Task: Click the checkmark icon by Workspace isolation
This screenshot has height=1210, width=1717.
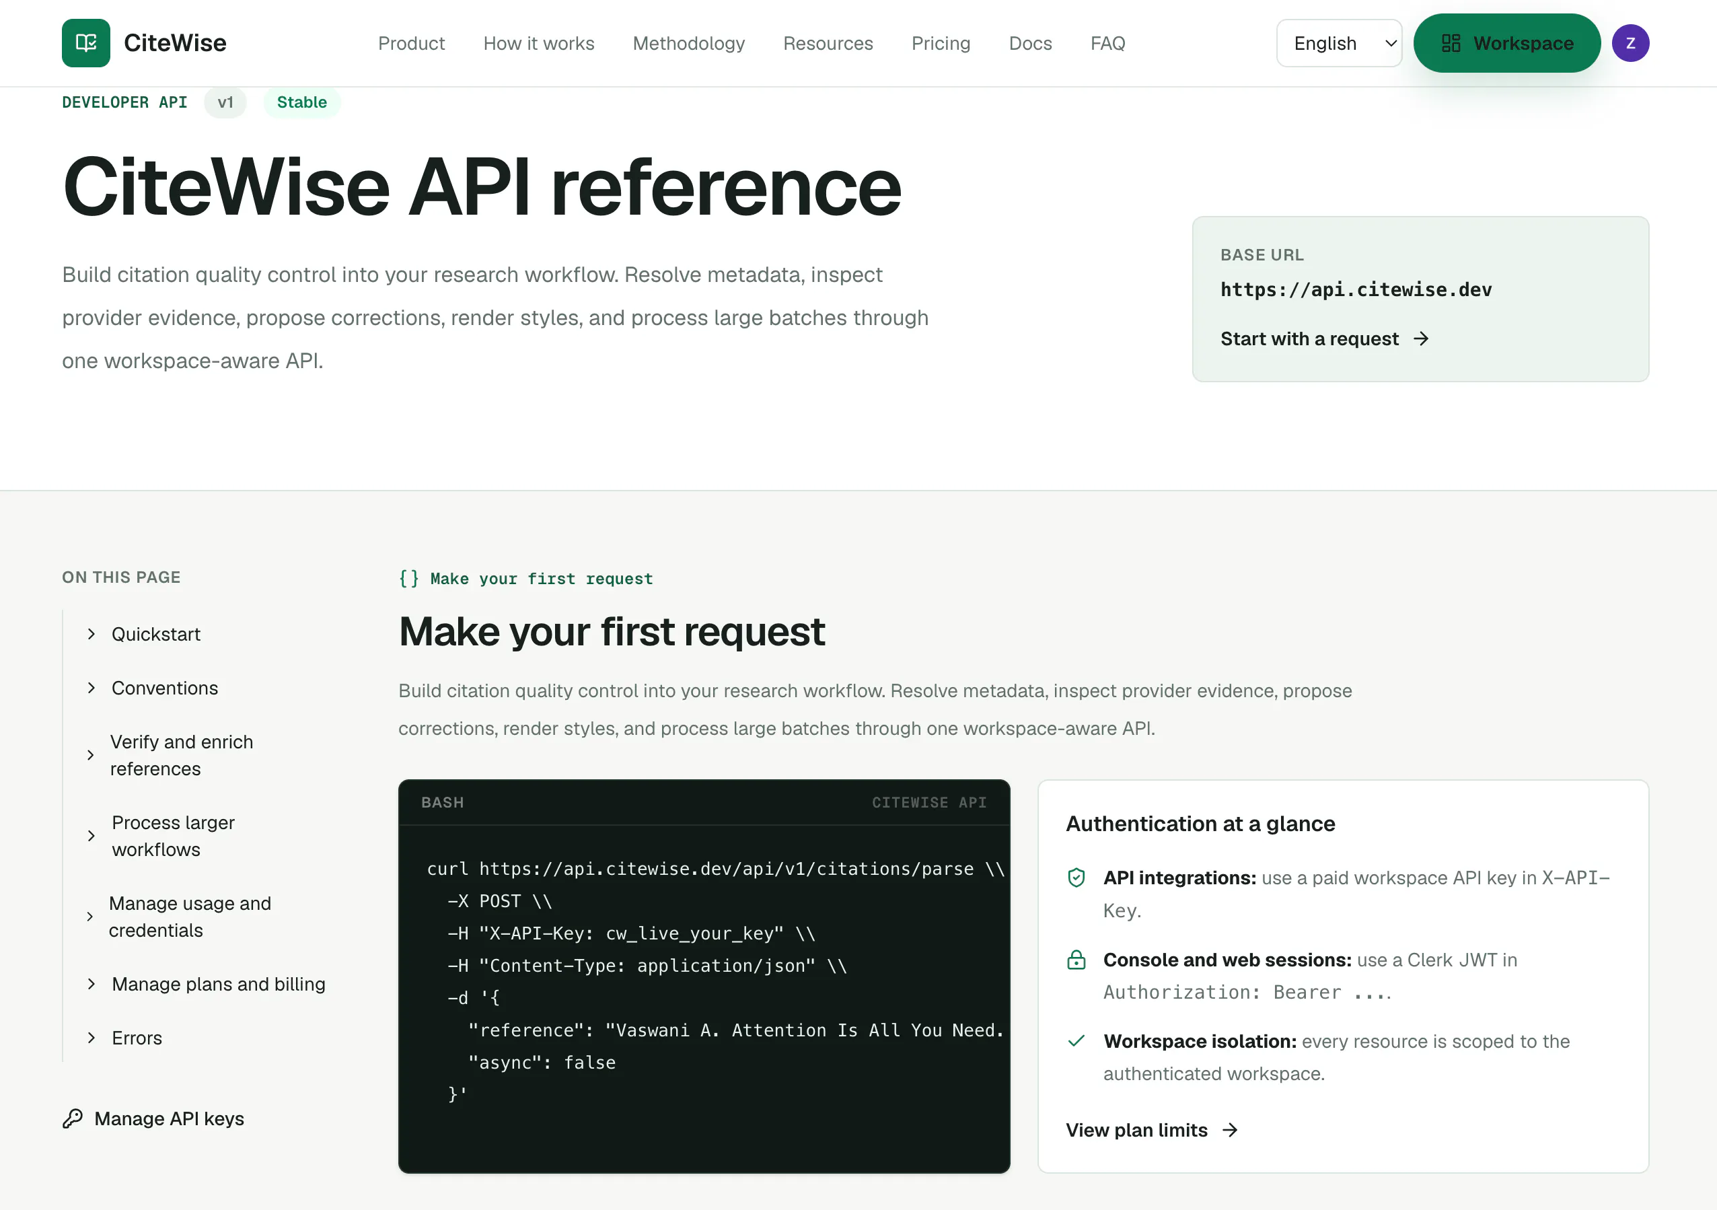Action: coord(1076,1042)
